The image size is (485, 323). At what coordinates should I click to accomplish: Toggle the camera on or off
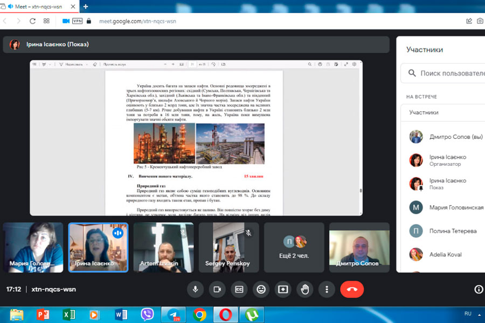pyautogui.click(x=217, y=290)
